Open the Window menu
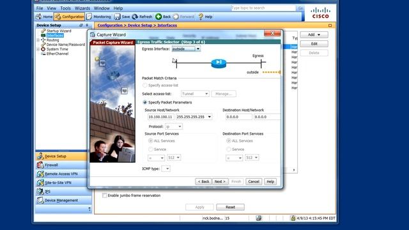Viewport: 409px width, 230px height. click(x=102, y=8)
